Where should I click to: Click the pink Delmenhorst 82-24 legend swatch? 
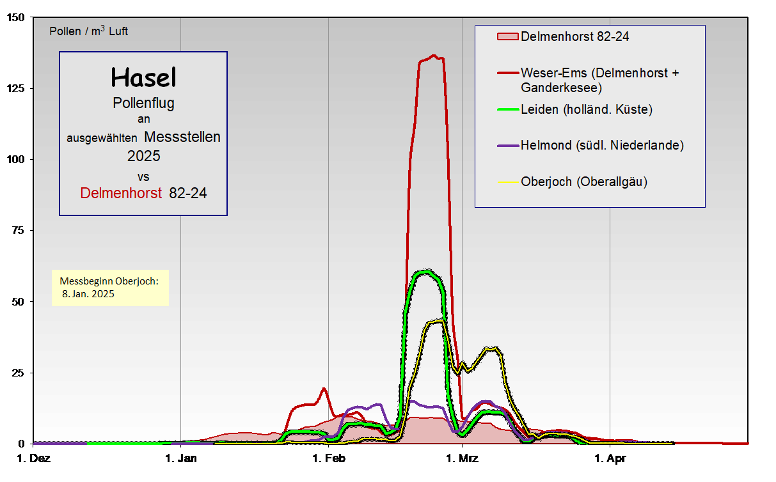(x=508, y=36)
